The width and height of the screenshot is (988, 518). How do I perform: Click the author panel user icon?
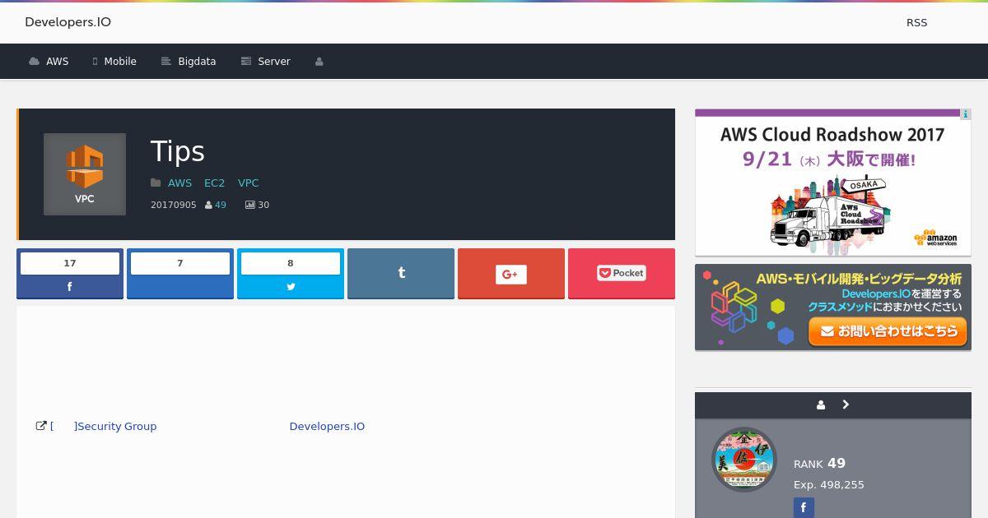(821, 405)
